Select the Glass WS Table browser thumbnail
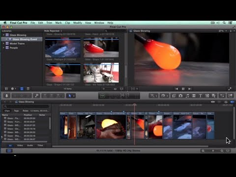The height and width of the screenshot is (177, 236). (101, 73)
